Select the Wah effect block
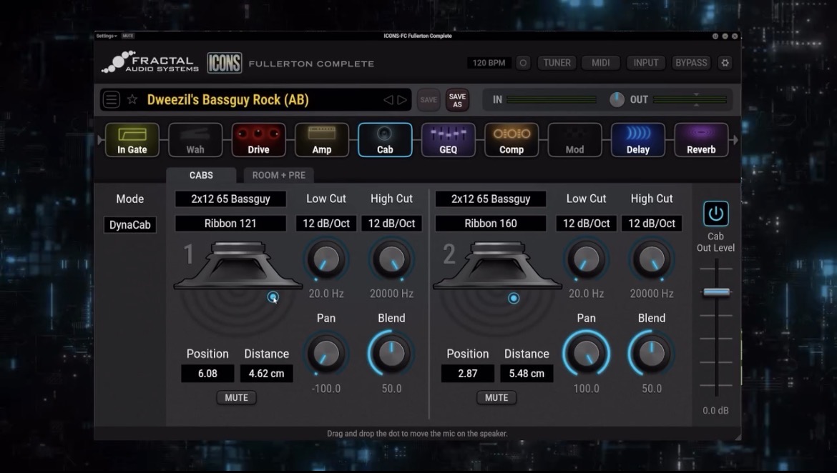The image size is (837, 473). point(195,140)
